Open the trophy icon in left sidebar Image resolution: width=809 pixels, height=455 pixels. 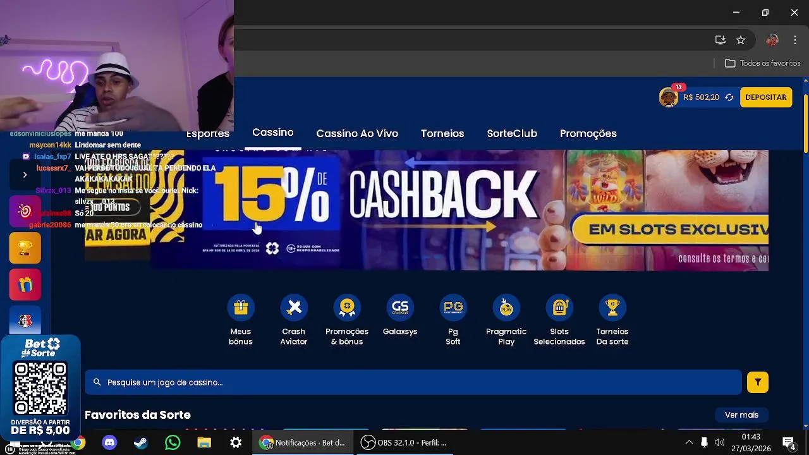pyautogui.click(x=25, y=248)
